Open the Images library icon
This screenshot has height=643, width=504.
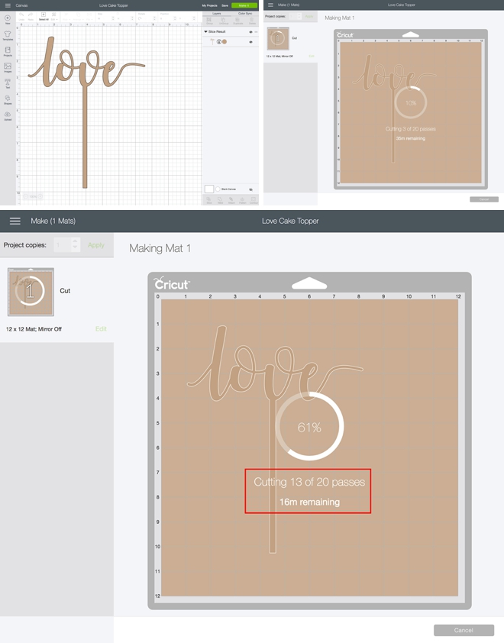pyautogui.click(x=8, y=68)
